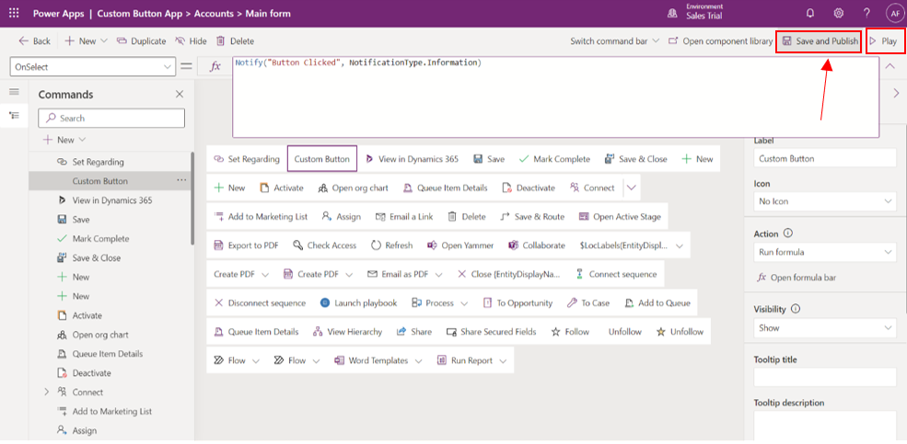Open Custom Button more options ellipsis
The height and width of the screenshot is (444, 907).
pyautogui.click(x=181, y=181)
